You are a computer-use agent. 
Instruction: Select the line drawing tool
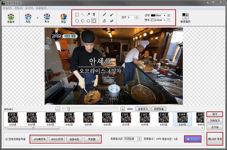(83, 15)
